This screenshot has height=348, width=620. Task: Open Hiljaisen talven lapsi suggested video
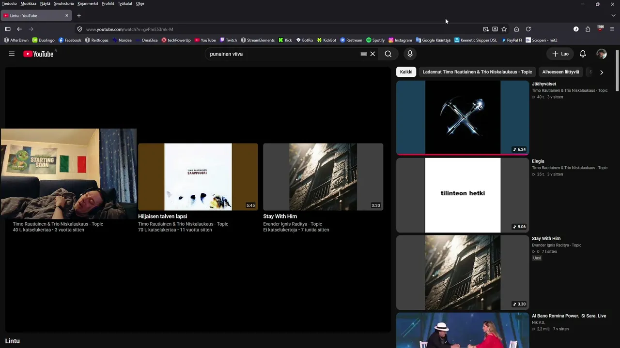[x=162, y=217]
